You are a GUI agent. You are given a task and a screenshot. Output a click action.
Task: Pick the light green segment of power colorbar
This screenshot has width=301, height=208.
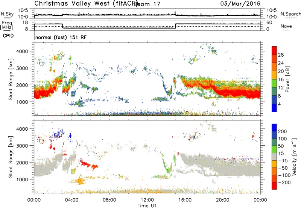tap(274, 83)
